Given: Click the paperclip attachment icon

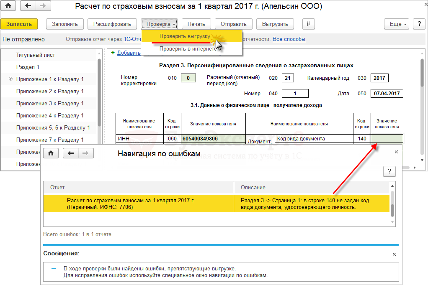Looking at the screenshot, I should point(308,24).
